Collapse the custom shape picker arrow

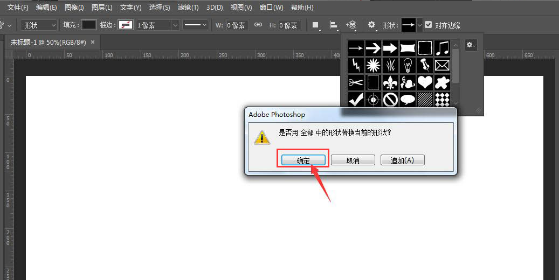419,25
